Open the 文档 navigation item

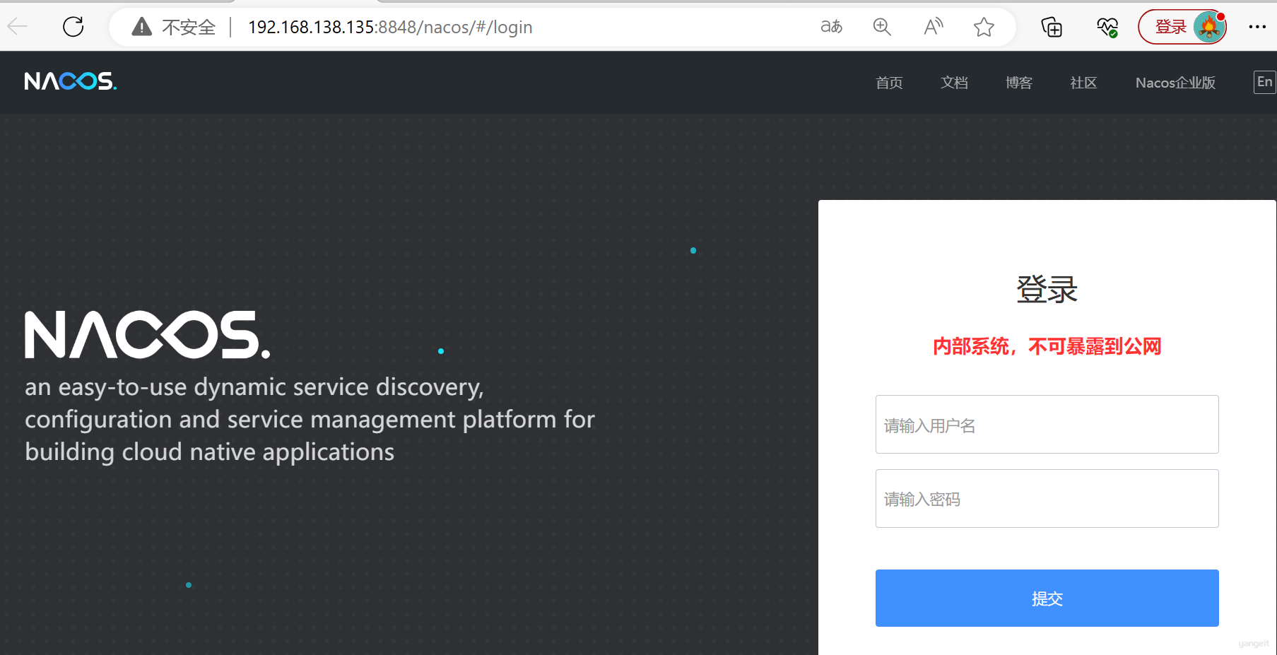click(954, 83)
